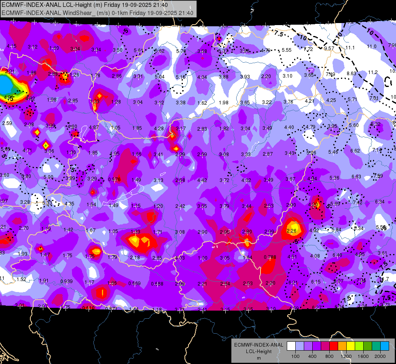Click the legend tick label '2000'
This screenshot has height=364, width=396.
[380, 356]
